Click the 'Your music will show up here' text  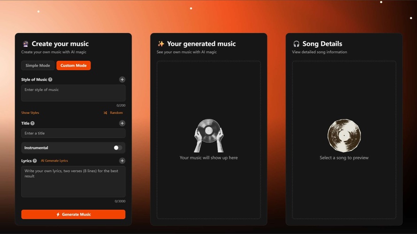pos(208,158)
